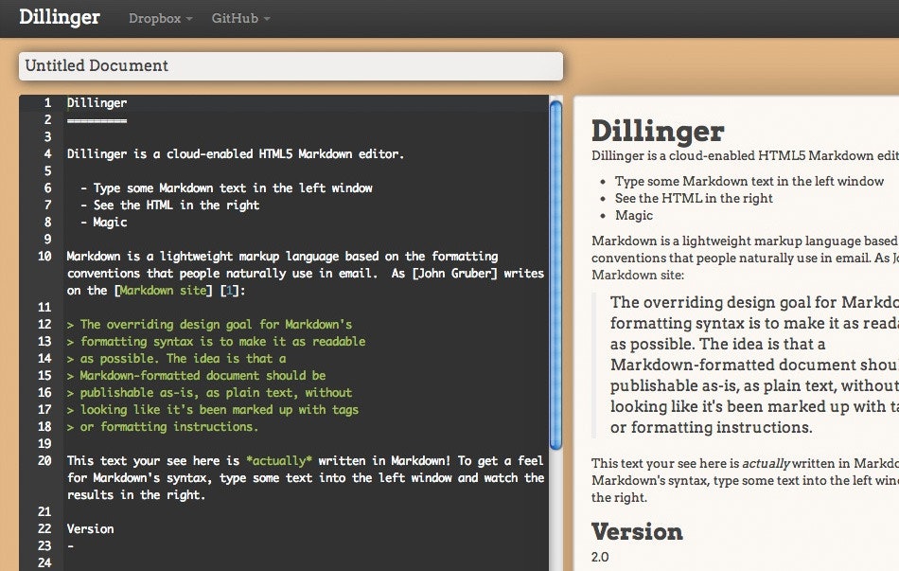899x571 pixels.
Task: Click the GitHub menu label
Action: coord(234,18)
